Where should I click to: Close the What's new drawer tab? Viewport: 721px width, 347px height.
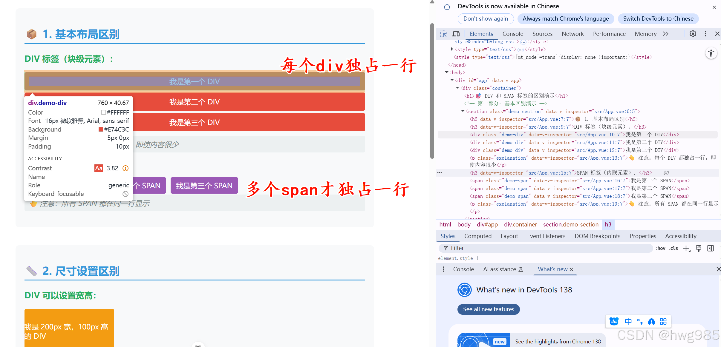tap(571, 269)
